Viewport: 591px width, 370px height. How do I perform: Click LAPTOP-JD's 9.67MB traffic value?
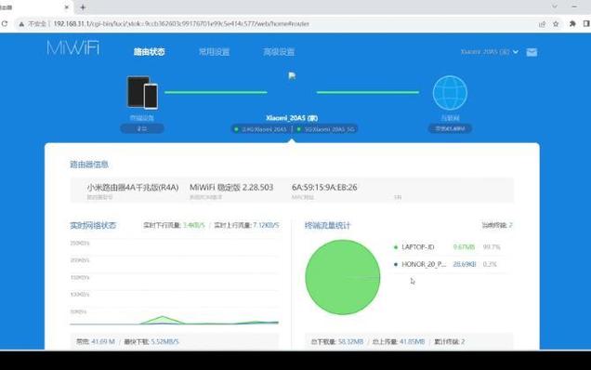(464, 247)
